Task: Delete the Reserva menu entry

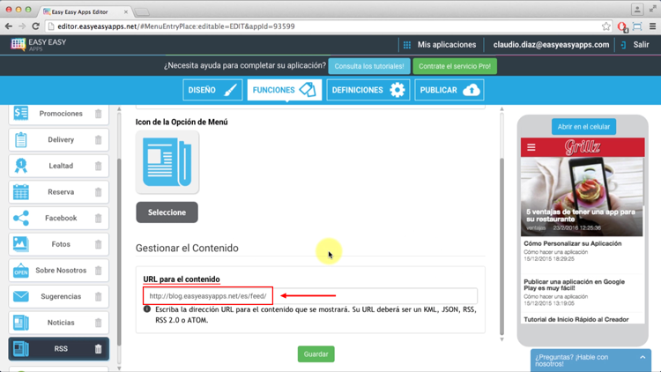Action: (98, 192)
